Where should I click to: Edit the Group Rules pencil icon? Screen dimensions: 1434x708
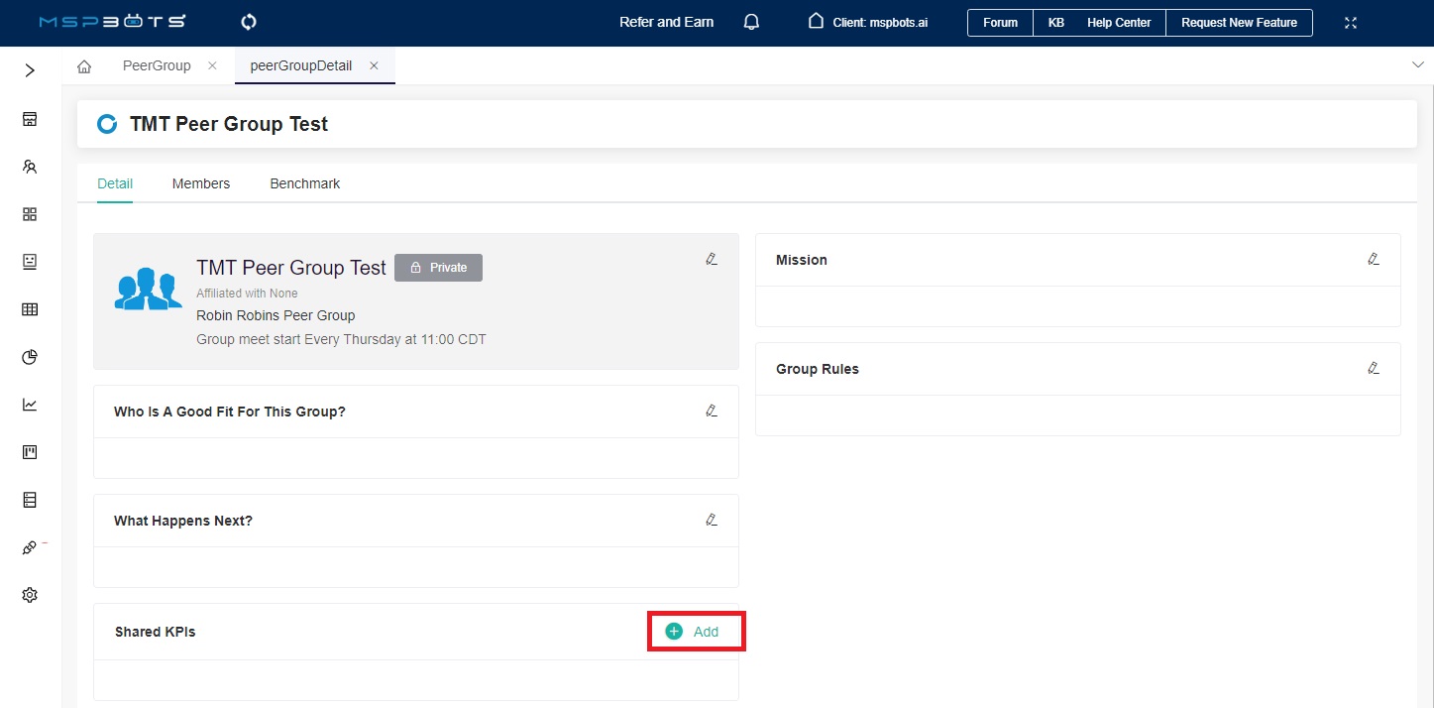pyautogui.click(x=1373, y=368)
